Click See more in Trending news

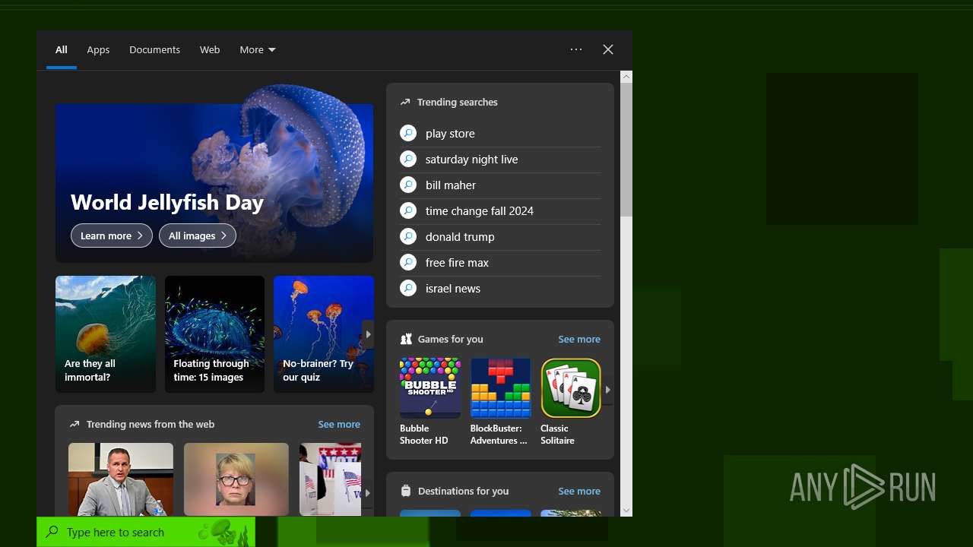tap(339, 425)
